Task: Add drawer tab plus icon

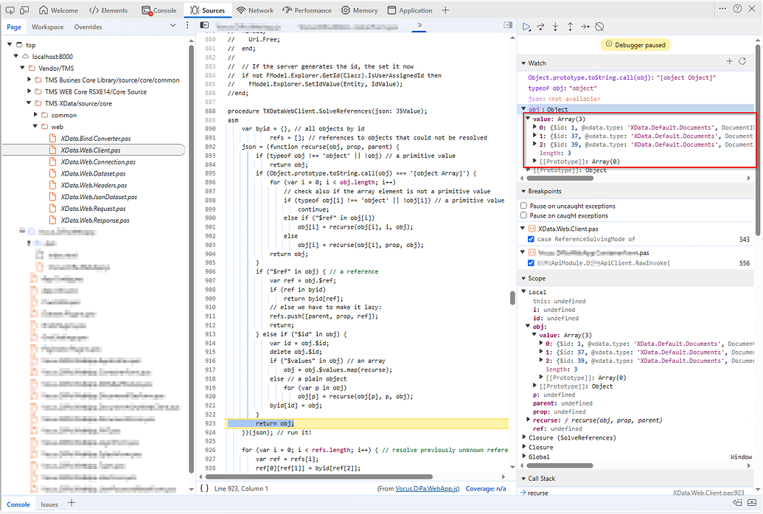Action: tap(72, 503)
